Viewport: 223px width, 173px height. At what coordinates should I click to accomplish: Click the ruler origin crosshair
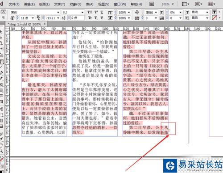coord(8,29)
